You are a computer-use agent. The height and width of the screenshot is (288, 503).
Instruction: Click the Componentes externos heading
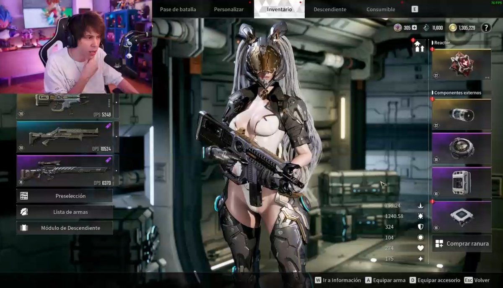[458, 93]
